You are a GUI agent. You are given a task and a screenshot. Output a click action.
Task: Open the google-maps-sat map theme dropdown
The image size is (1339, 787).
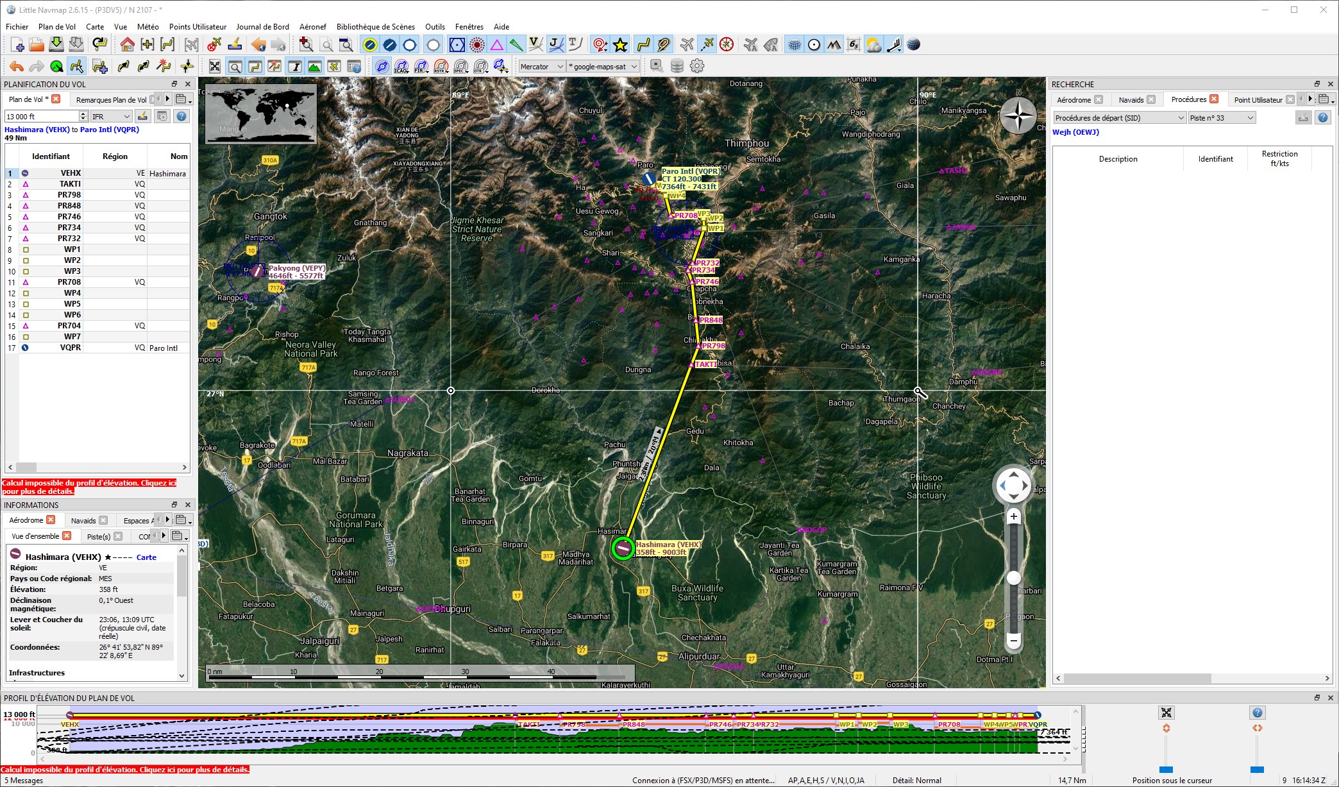point(603,67)
